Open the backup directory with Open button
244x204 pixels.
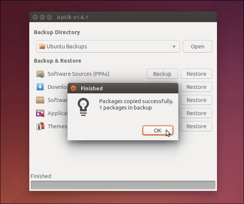coord(197,47)
